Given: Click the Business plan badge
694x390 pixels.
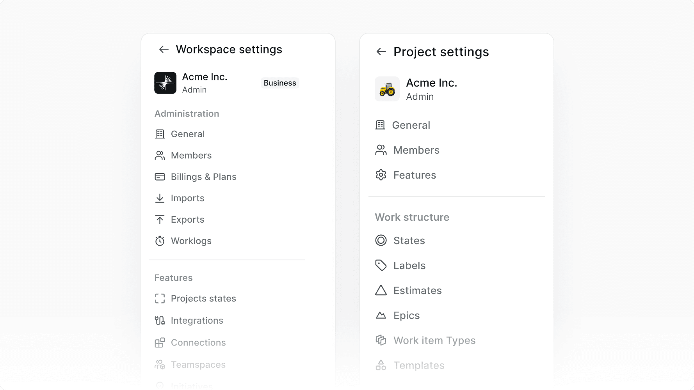Looking at the screenshot, I should coord(279,83).
